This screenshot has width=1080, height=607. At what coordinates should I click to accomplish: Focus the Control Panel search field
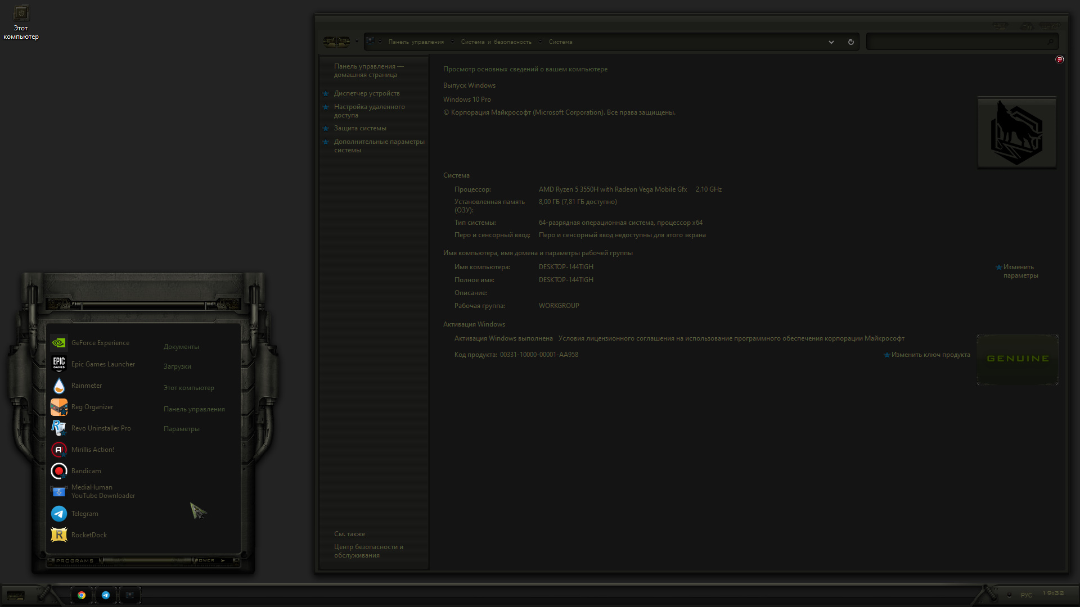[x=962, y=42]
